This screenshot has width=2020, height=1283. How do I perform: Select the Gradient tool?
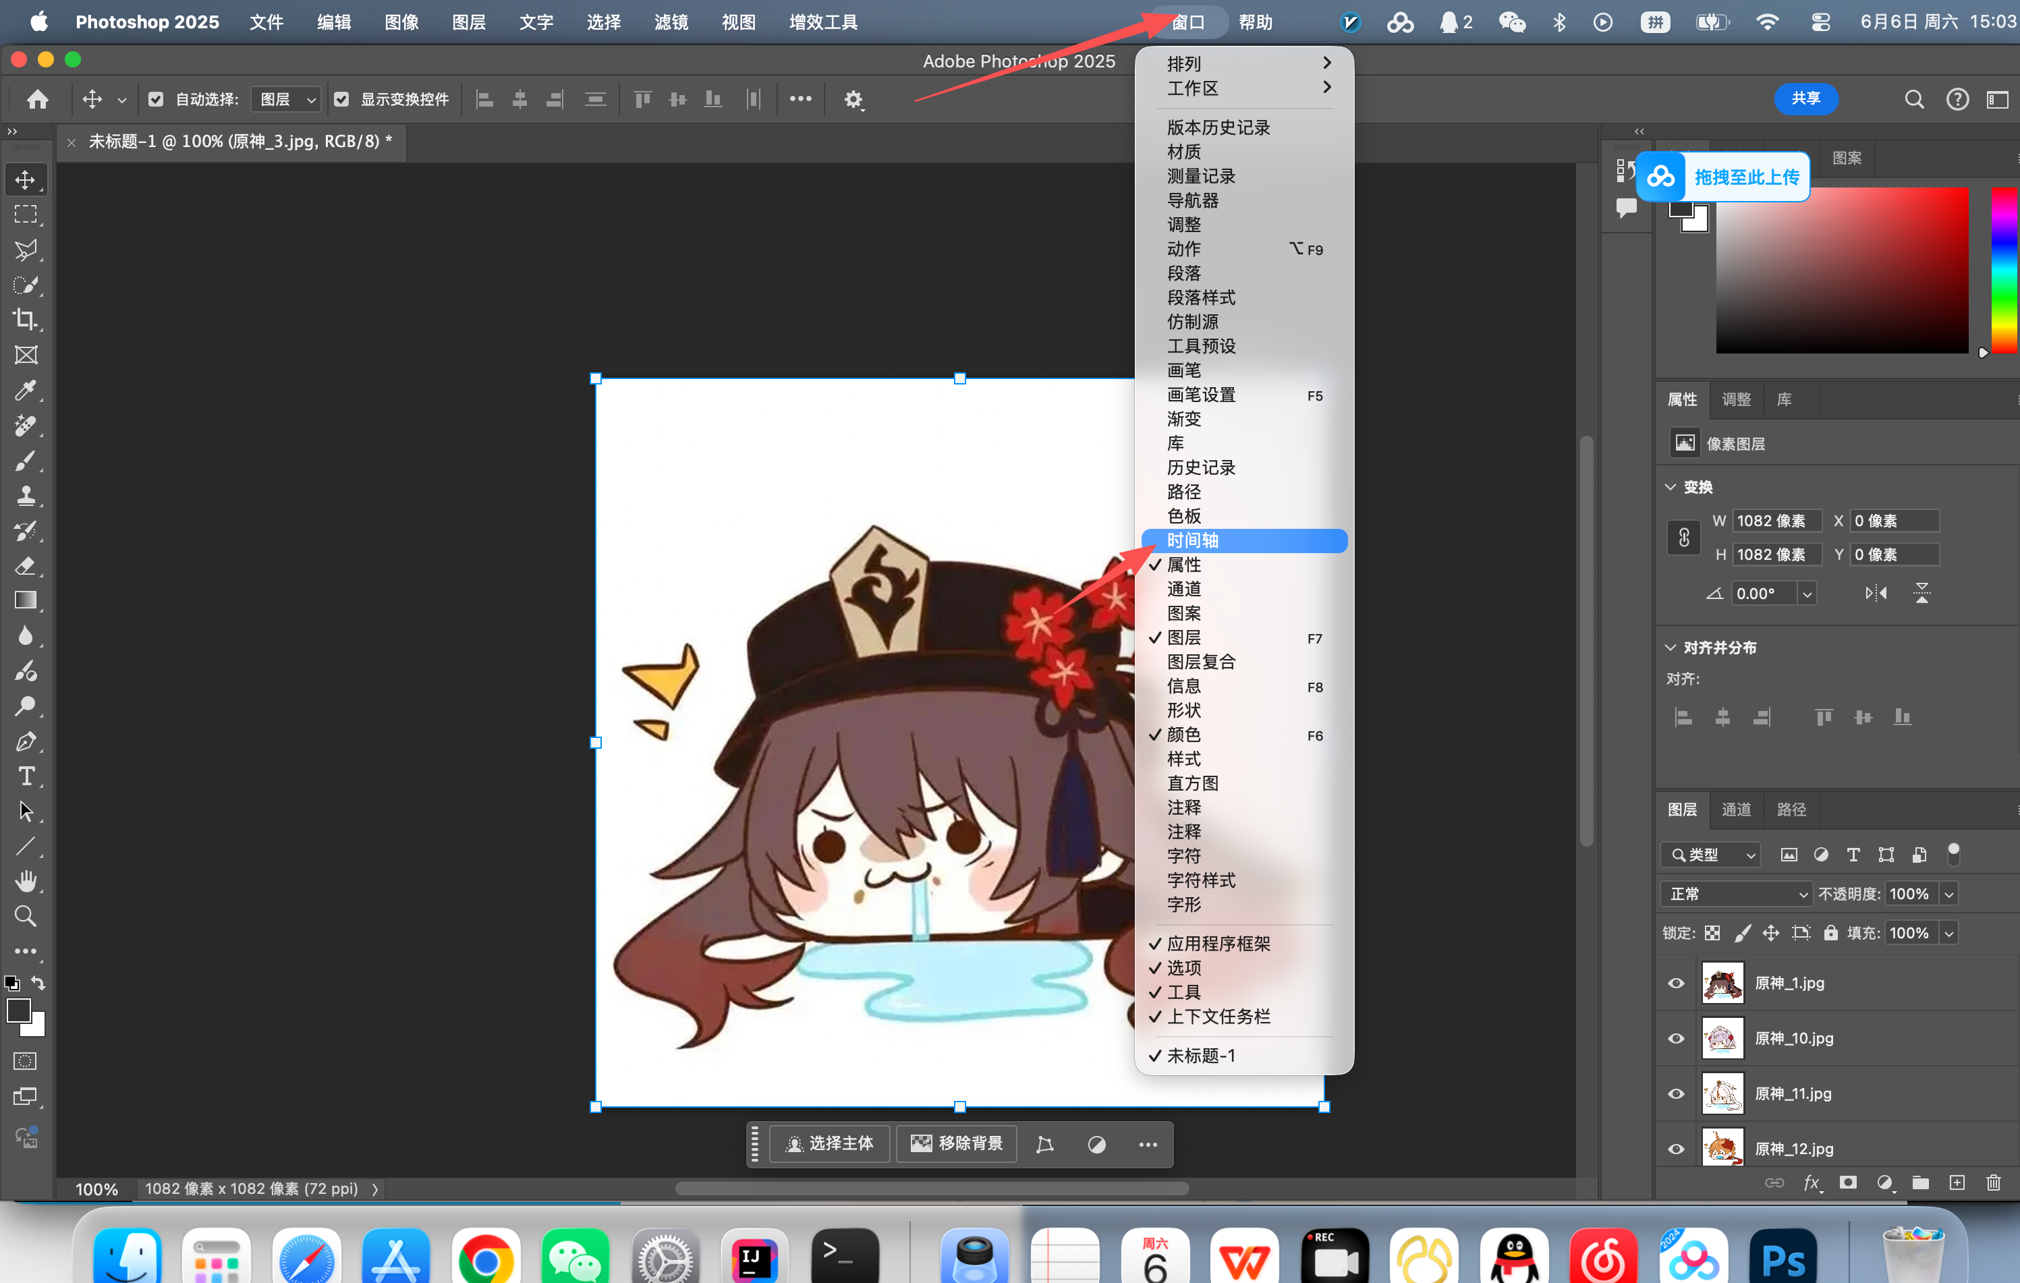(x=26, y=600)
